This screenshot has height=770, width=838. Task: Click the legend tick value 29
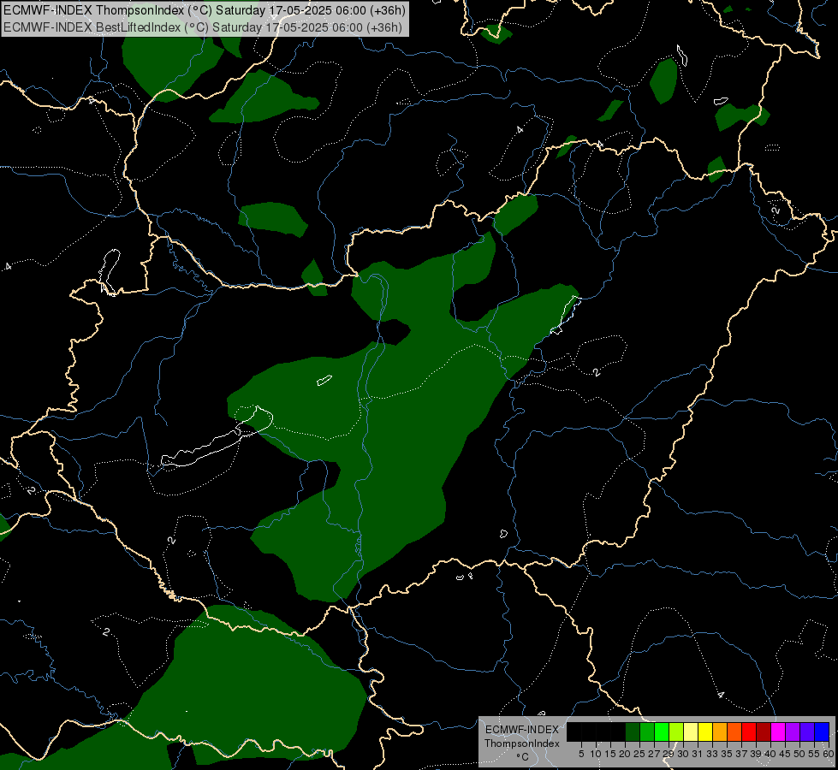click(669, 754)
